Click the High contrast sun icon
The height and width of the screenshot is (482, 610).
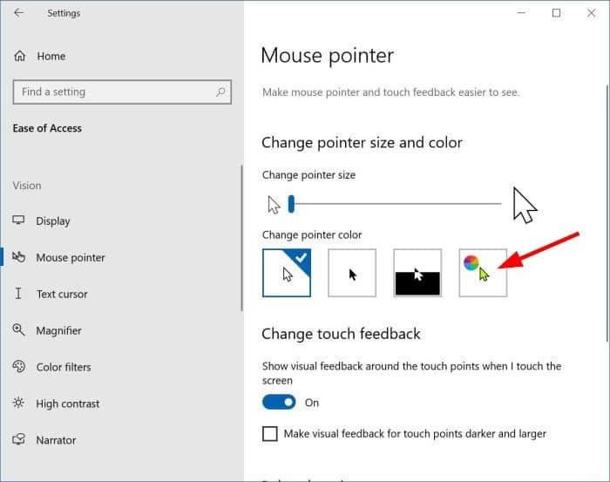point(18,403)
